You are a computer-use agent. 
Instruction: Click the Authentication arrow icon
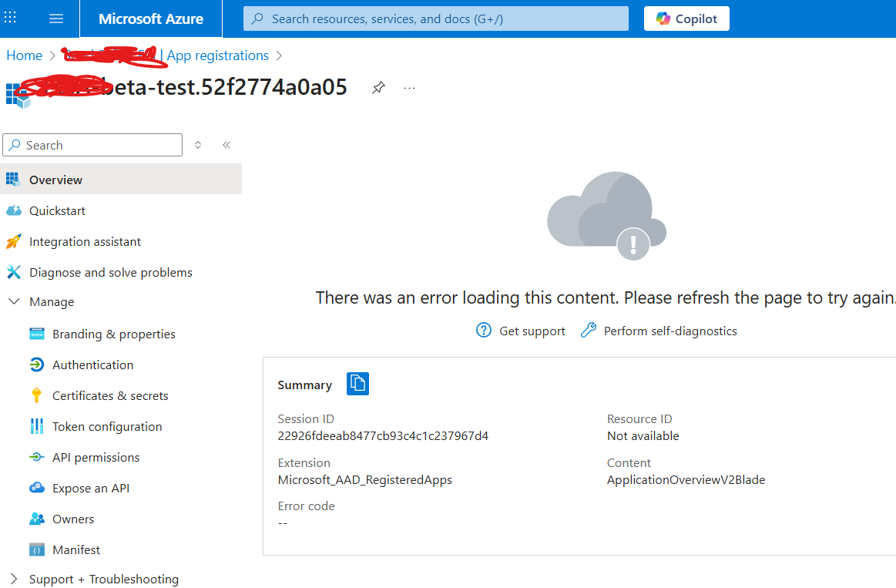tap(36, 365)
